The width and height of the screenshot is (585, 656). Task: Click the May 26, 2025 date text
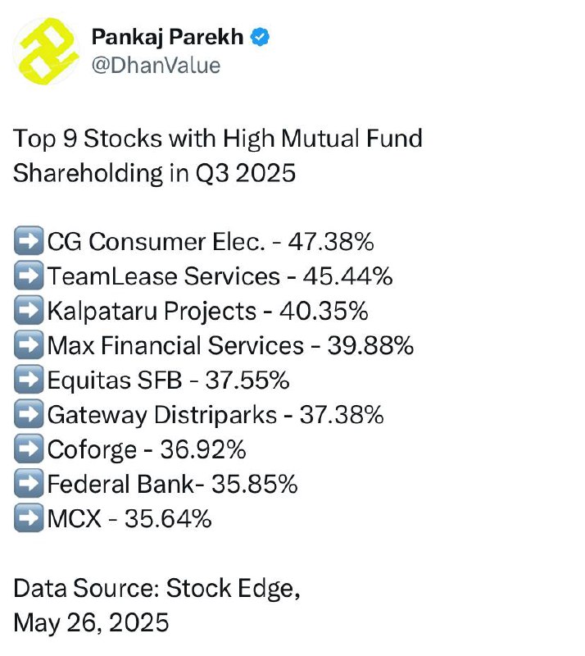point(91,622)
